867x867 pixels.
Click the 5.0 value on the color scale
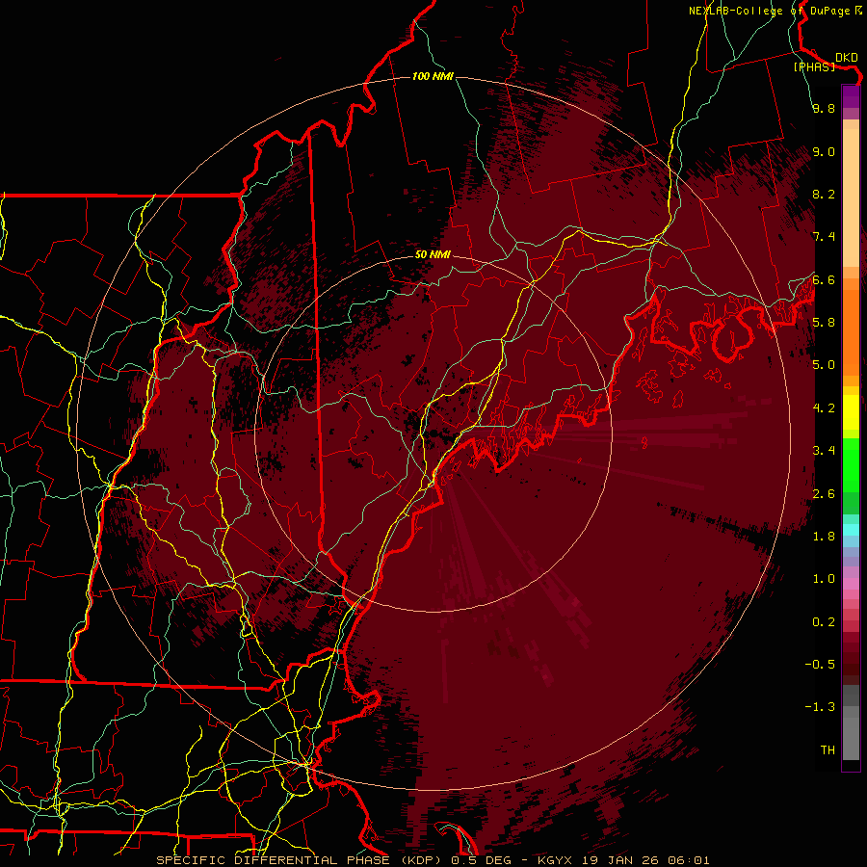(824, 365)
